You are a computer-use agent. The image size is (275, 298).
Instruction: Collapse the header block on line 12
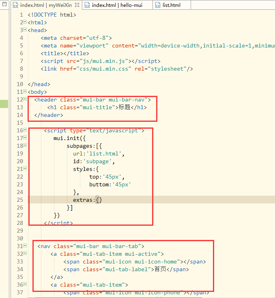[25, 100]
